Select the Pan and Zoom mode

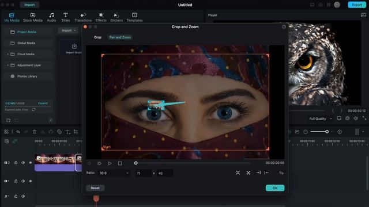tap(120, 37)
